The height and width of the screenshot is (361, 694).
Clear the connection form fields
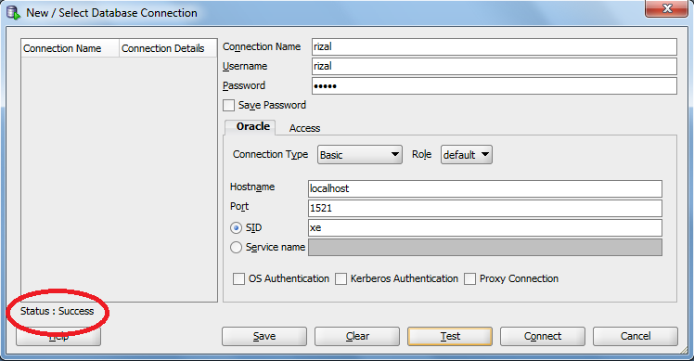[x=357, y=336]
